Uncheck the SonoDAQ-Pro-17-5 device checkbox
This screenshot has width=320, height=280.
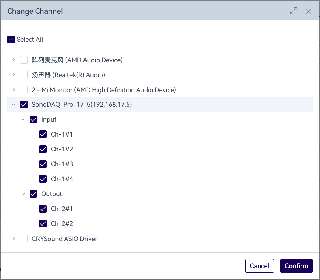point(24,105)
